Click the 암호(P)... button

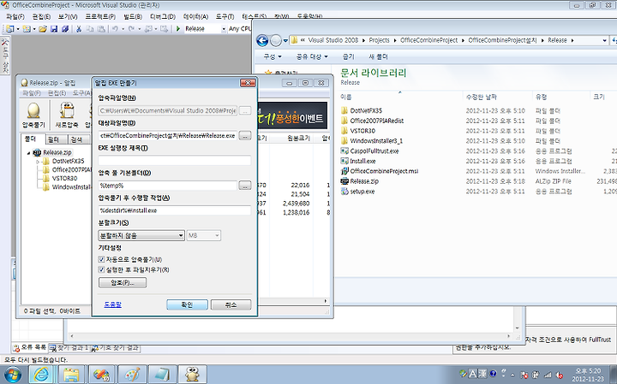click(x=123, y=283)
